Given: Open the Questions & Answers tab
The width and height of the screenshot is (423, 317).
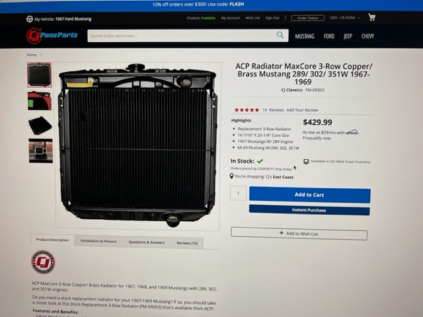Looking at the screenshot, I should pos(147,242).
